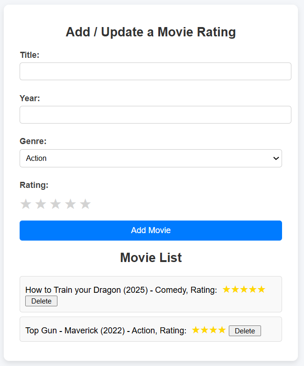This screenshot has height=366, width=304.
Task: Delete How to Train your Dragon entry
Action: pos(41,301)
